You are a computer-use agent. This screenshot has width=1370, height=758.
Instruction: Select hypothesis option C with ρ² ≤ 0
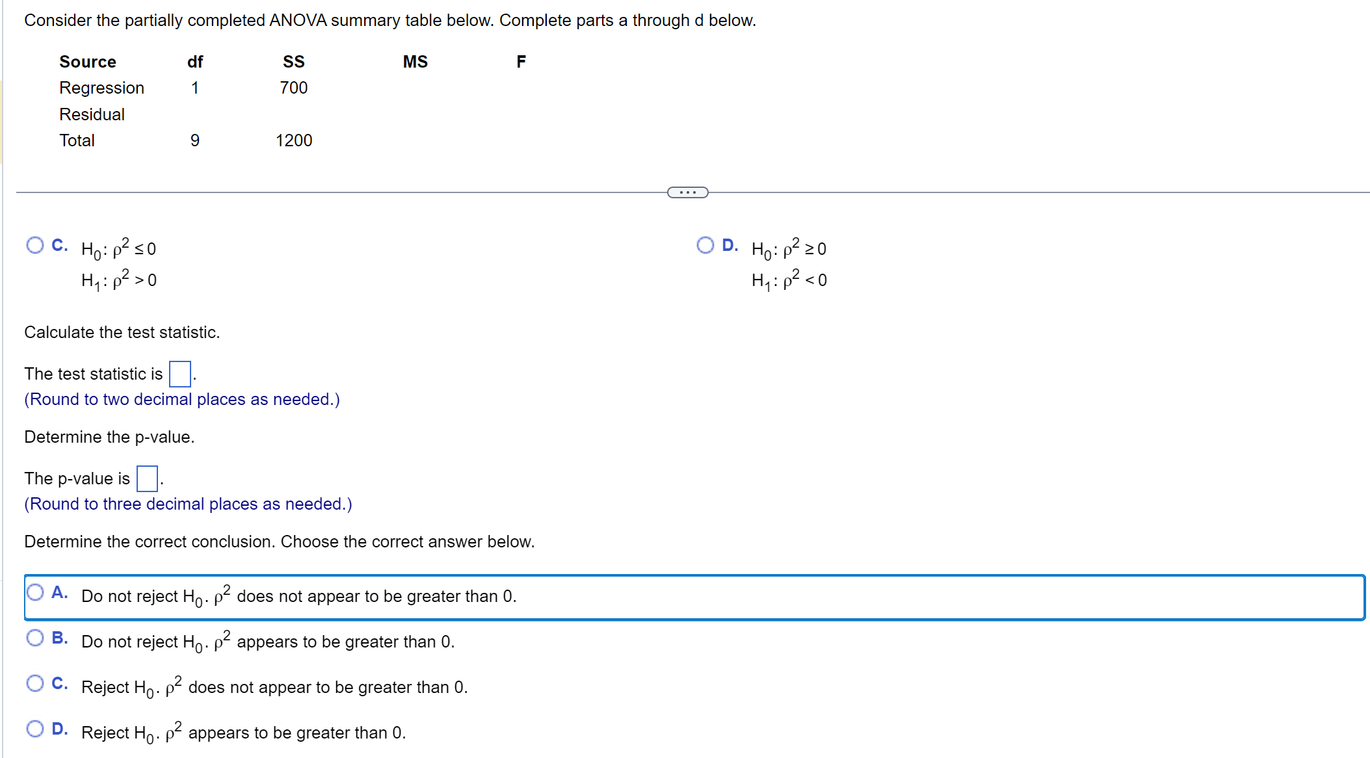coord(36,246)
